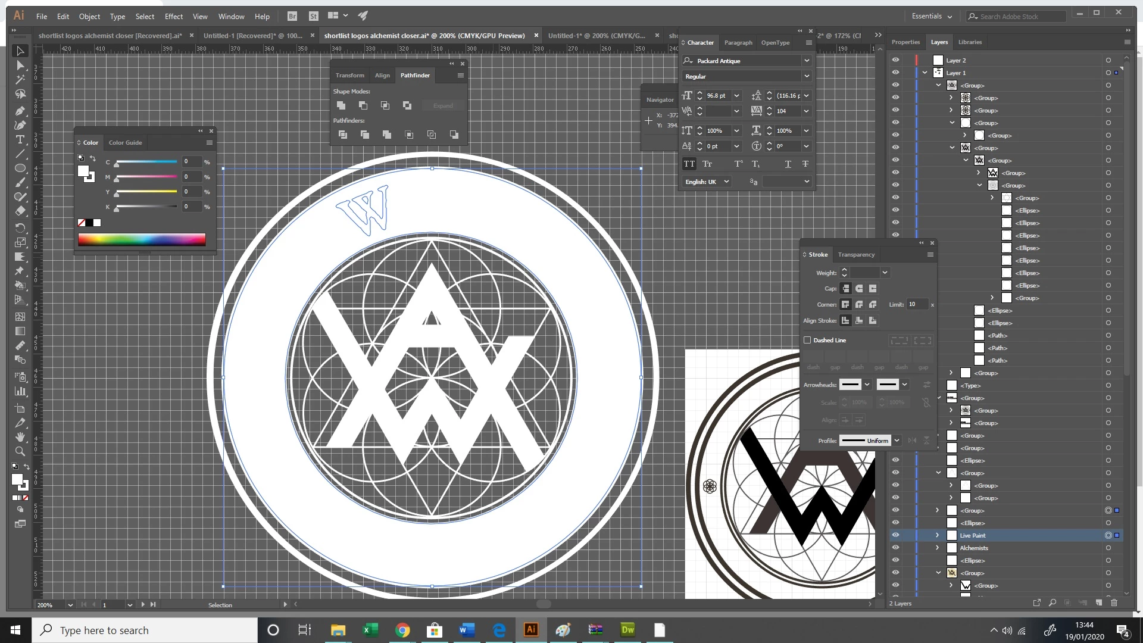This screenshot has width=1143, height=643.
Task: Hide Layer 2 via its eye icon
Action: [x=895, y=60]
